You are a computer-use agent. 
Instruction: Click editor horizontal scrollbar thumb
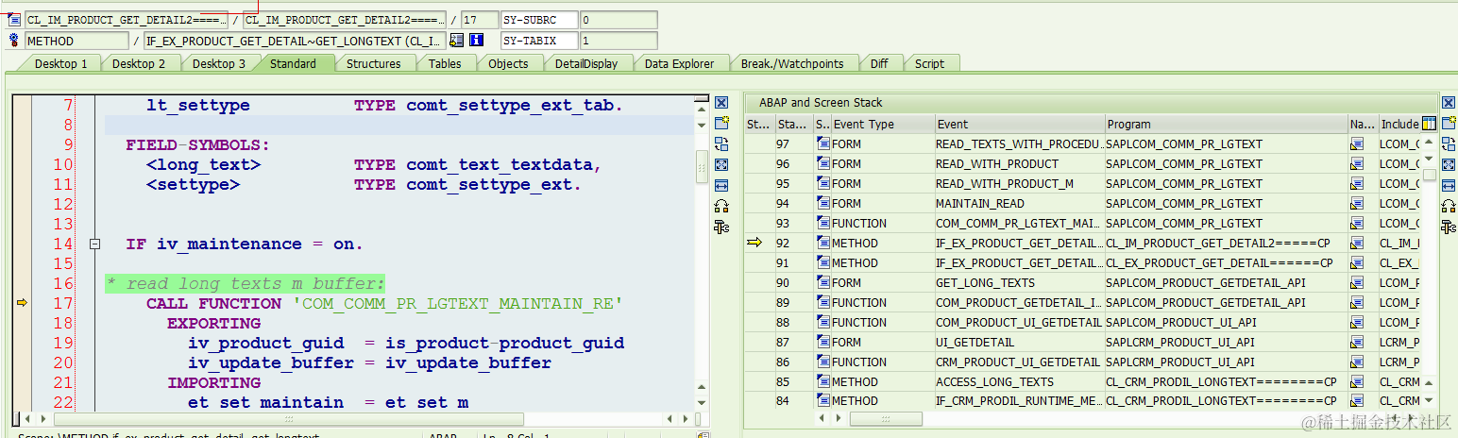click(289, 418)
